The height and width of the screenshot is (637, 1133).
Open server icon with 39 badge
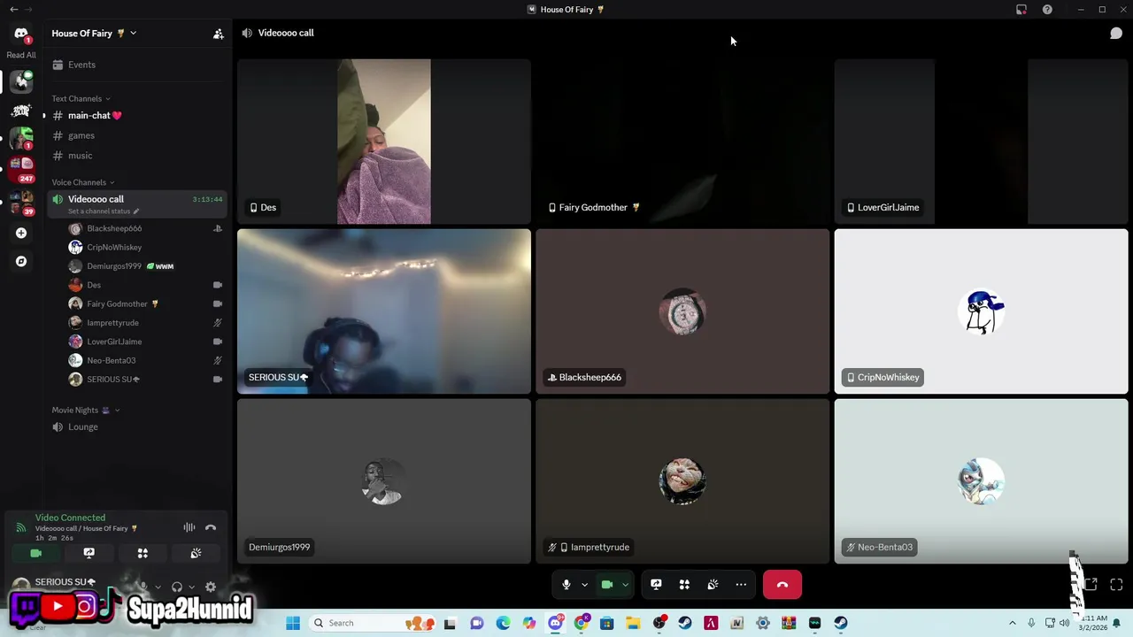click(x=21, y=202)
